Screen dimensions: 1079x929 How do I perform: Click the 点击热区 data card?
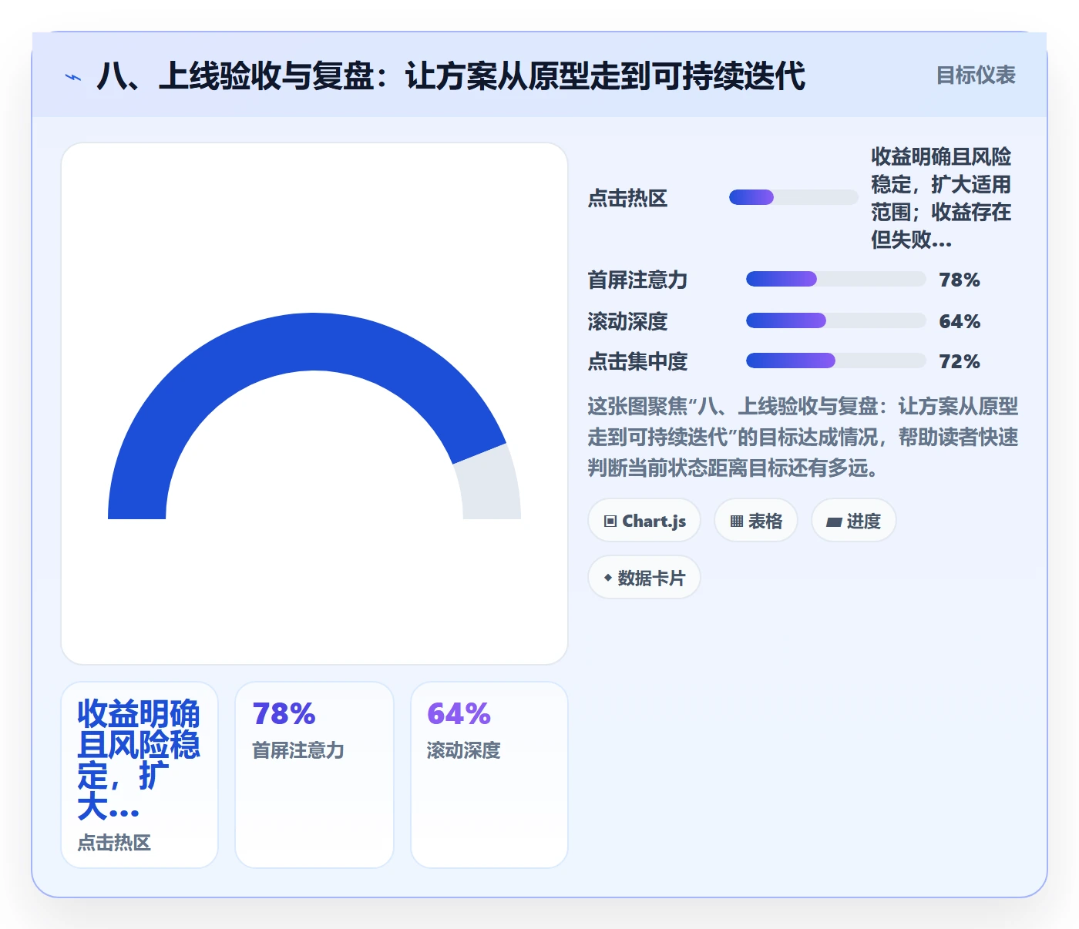click(x=139, y=775)
